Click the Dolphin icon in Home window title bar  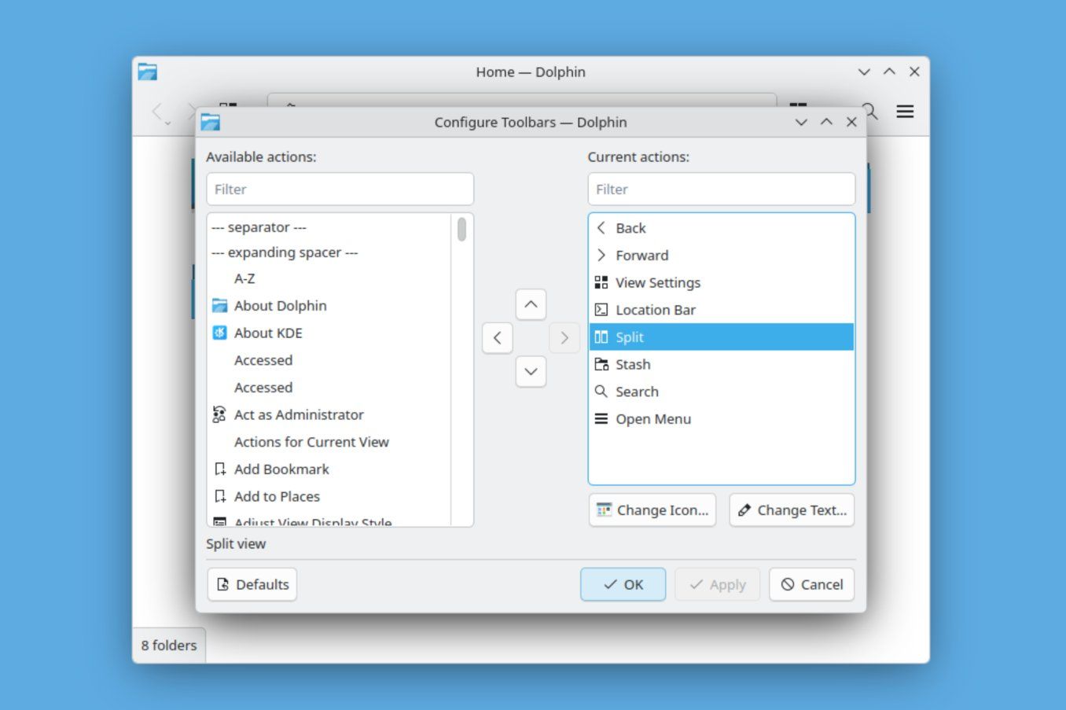(x=148, y=72)
